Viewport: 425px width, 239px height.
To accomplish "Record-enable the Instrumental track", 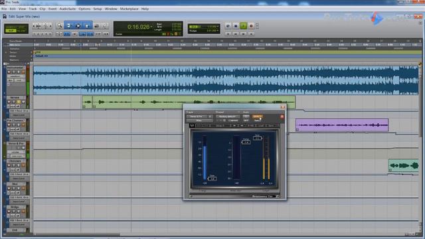I will (x=9, y=72).
